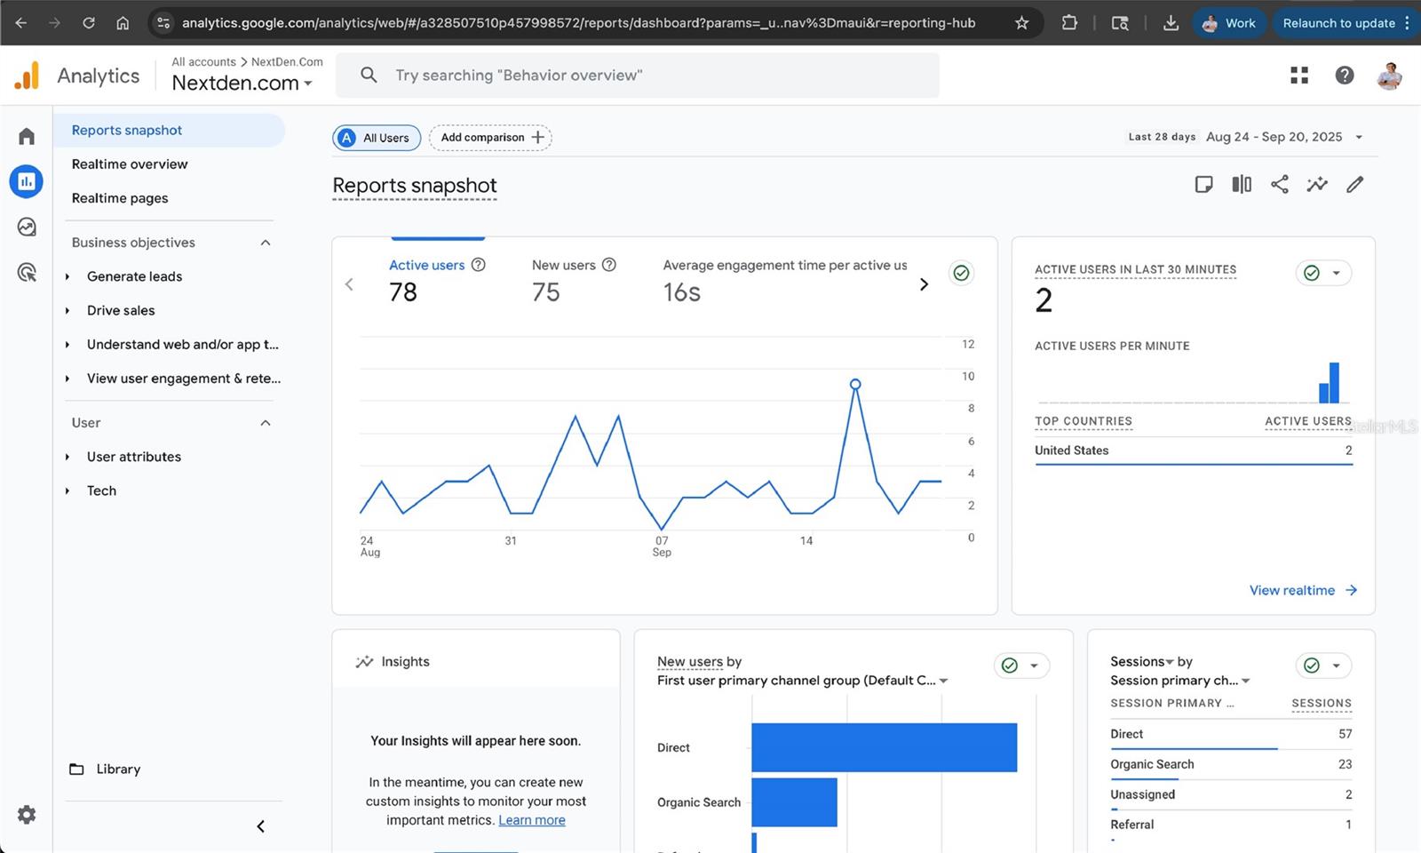Open the Home icon in left rail
The height and width of the screenshot is (853, 1421).
(x=27, y=136)
